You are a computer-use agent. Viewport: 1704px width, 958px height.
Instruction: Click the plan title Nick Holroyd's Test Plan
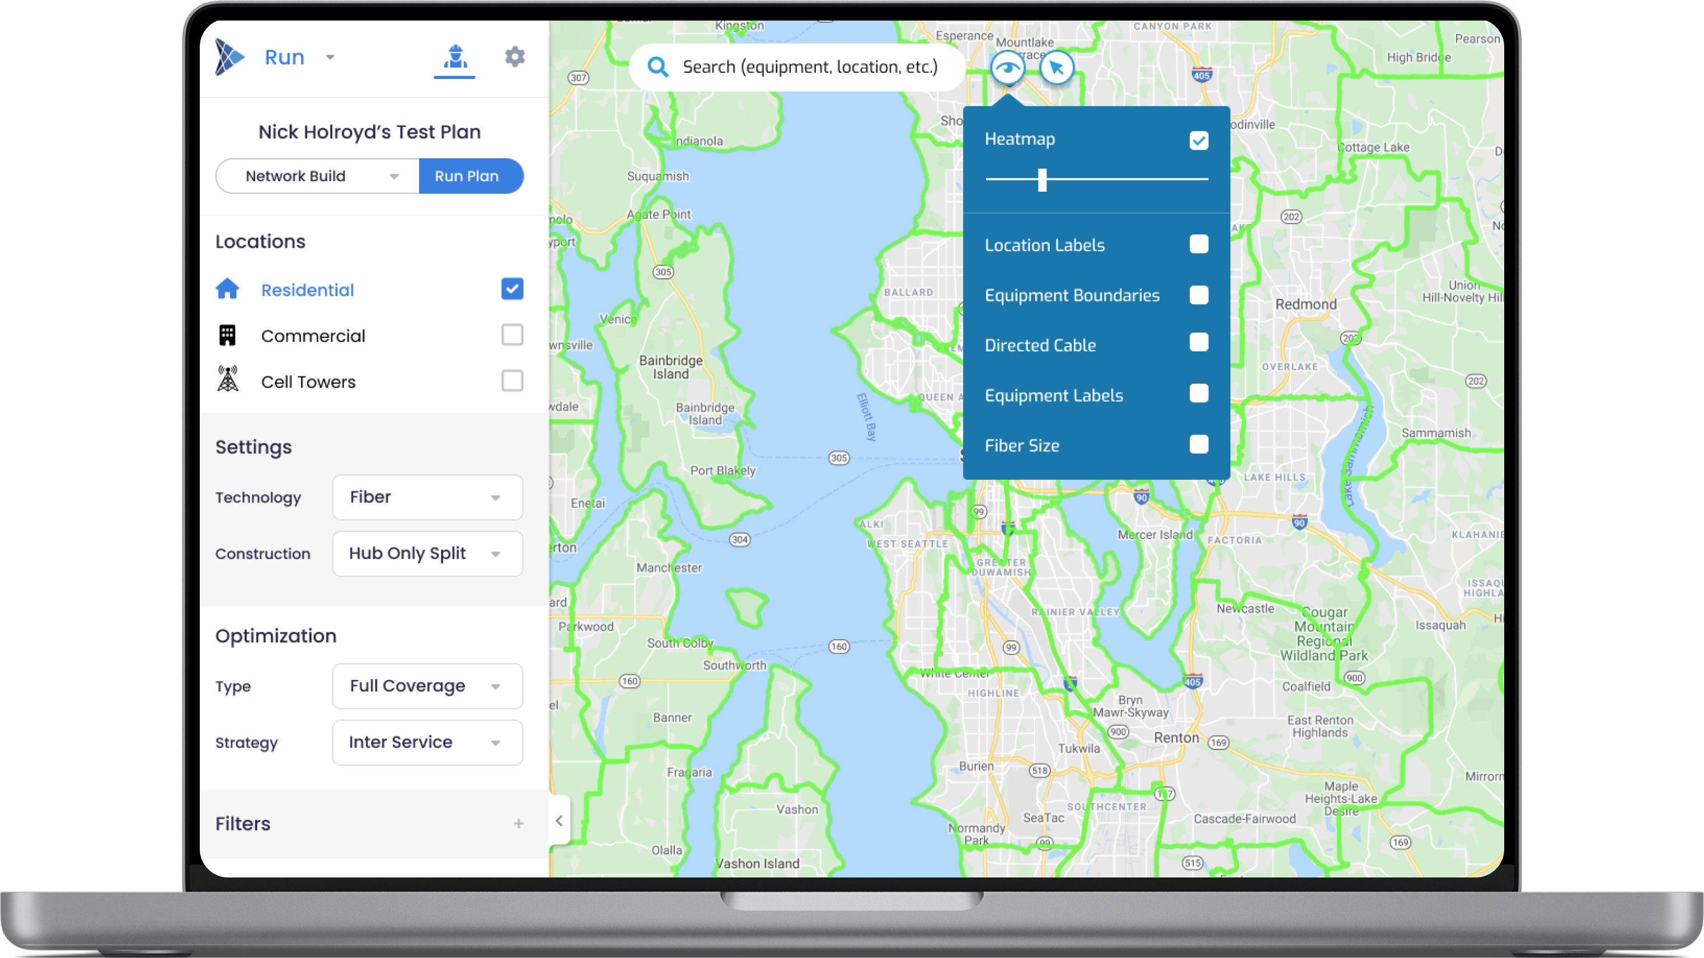click(369, 131)
